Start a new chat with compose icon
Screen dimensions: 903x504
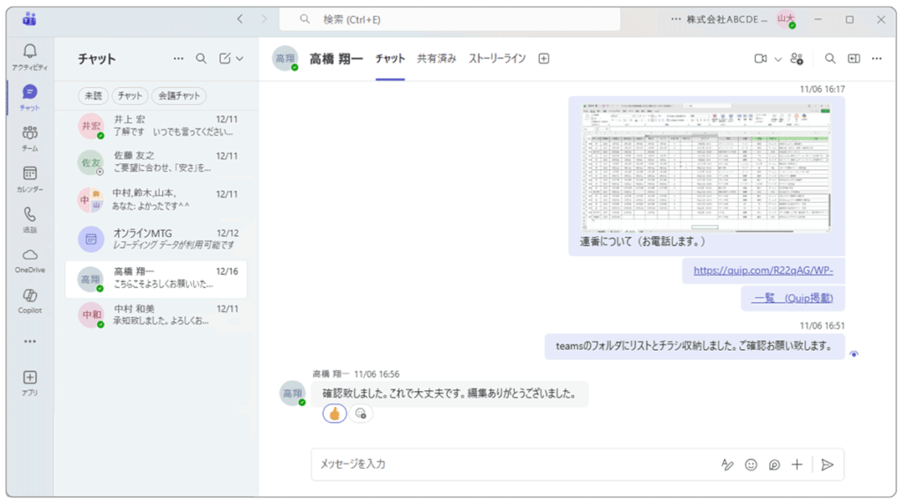tap(225, 58)
